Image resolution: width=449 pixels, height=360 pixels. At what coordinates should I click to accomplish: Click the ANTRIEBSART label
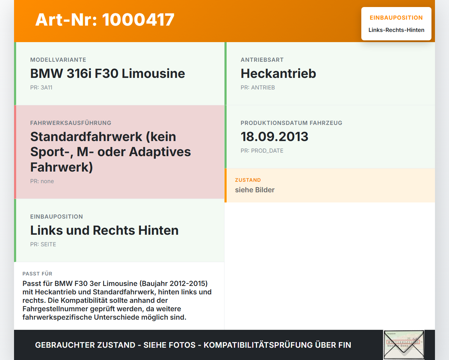[262, 60]
